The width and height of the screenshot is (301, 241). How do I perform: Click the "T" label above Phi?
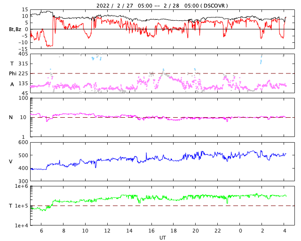point(12,64)
